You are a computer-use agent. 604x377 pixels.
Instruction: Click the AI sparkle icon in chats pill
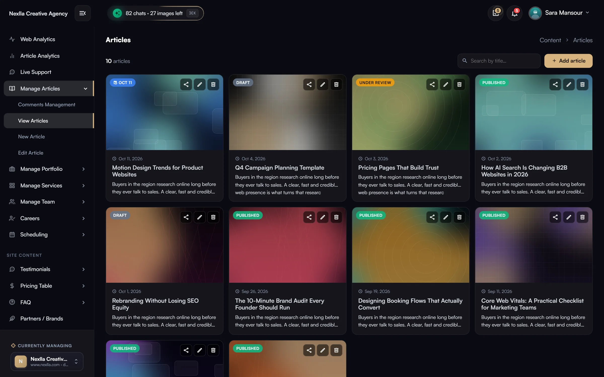117,13
